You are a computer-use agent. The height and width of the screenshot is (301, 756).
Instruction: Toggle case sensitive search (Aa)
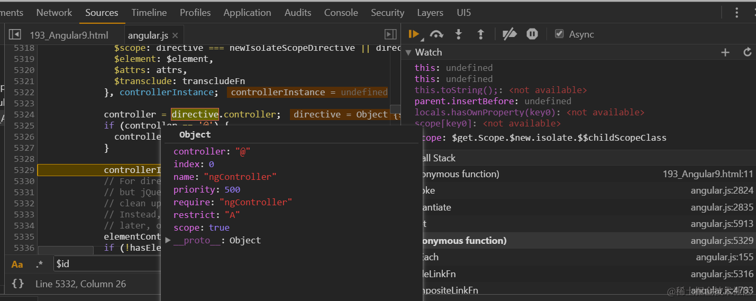click(17, 264)
